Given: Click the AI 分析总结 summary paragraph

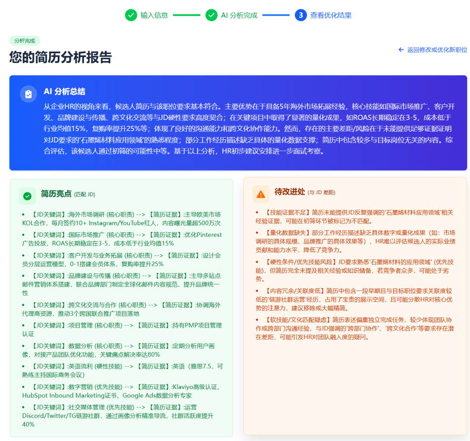Looking at the screenshot, I should (249, 129).
